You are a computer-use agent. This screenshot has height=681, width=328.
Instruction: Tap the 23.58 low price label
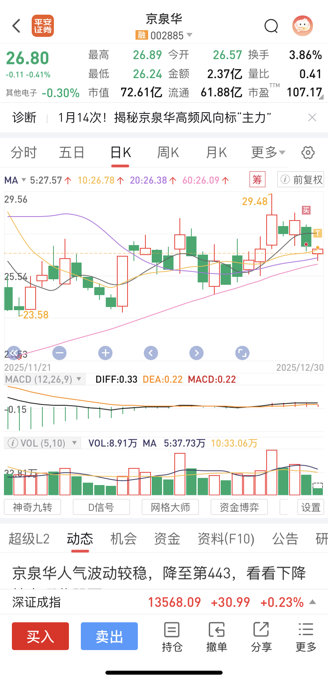(x=36, y=315)
